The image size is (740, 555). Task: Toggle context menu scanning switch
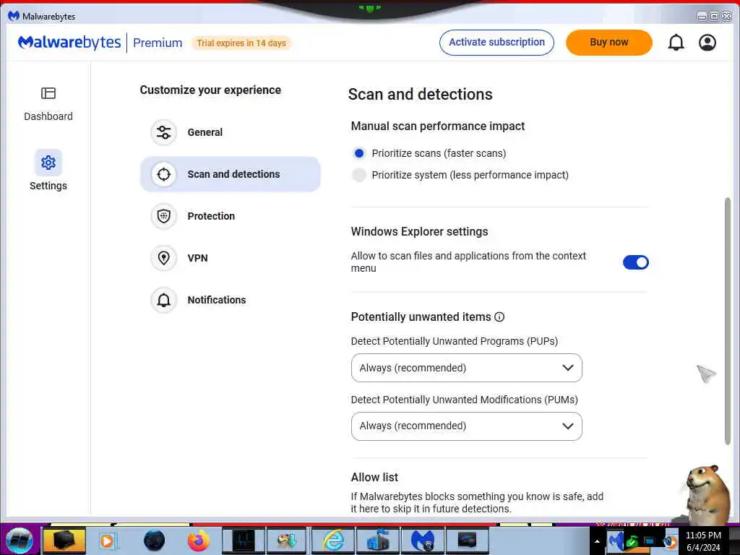pyautogui.click(x=636, y=262)
